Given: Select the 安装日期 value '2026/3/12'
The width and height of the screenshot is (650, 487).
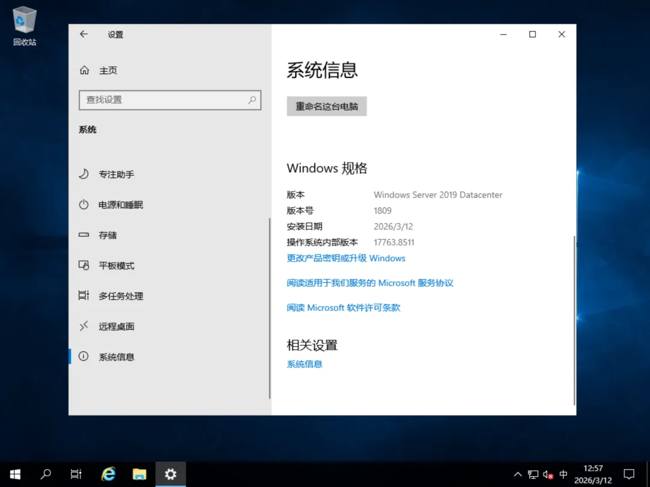Looking at the screenshot, I should coord(394,227).
